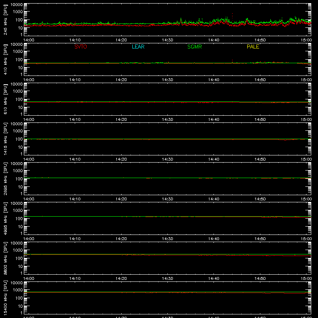Screen dimensions: 318x318
Task: Click the cyan LEAR station legend label
Action: [x=138, y=47]
